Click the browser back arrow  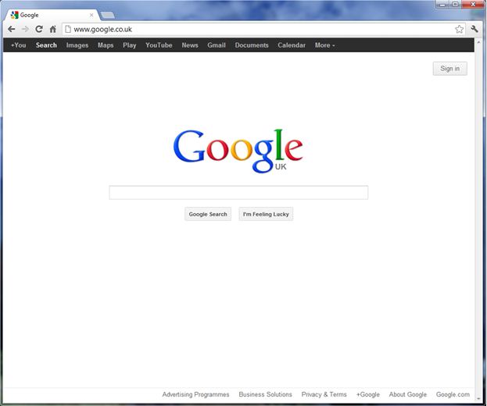[12, 29]
